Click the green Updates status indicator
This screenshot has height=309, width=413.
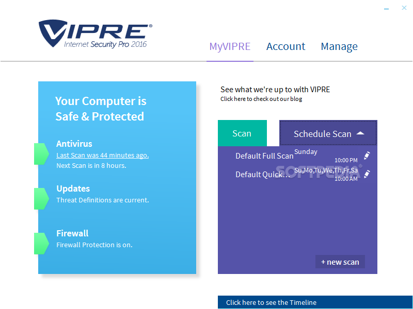pyautogui.click(x=41, y=199)
